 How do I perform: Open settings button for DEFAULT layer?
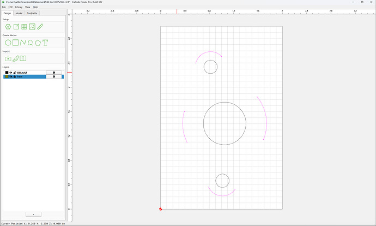coord(54,73)
